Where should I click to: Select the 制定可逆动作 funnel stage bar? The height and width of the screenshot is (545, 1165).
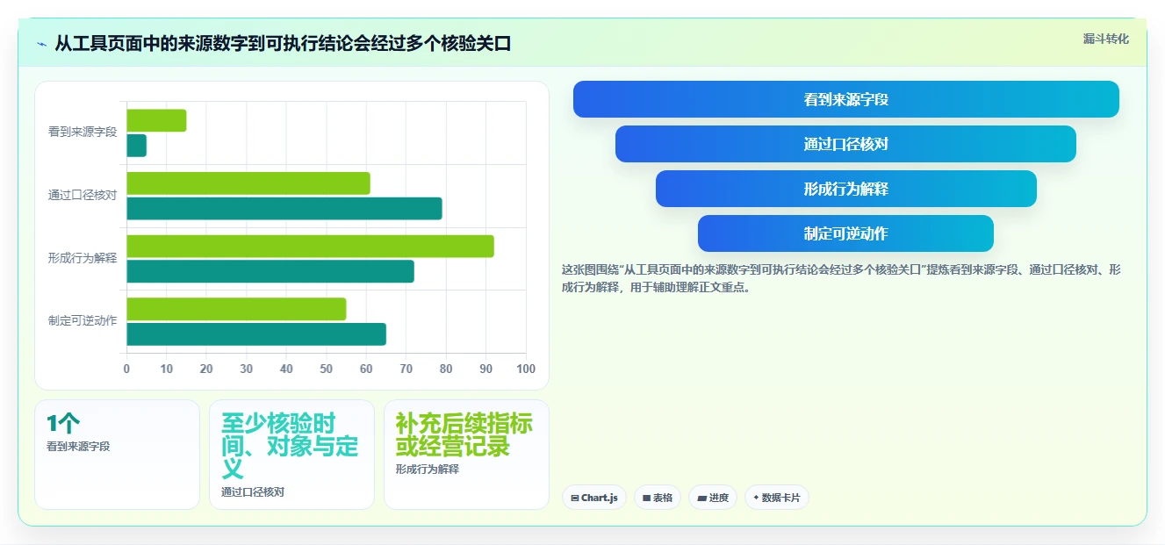(x=845, y=233)
